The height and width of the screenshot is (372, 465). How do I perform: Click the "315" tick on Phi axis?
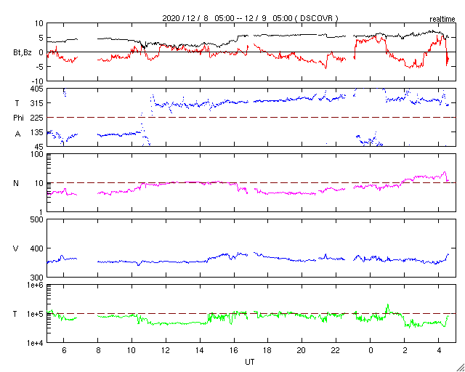[38, 103]
